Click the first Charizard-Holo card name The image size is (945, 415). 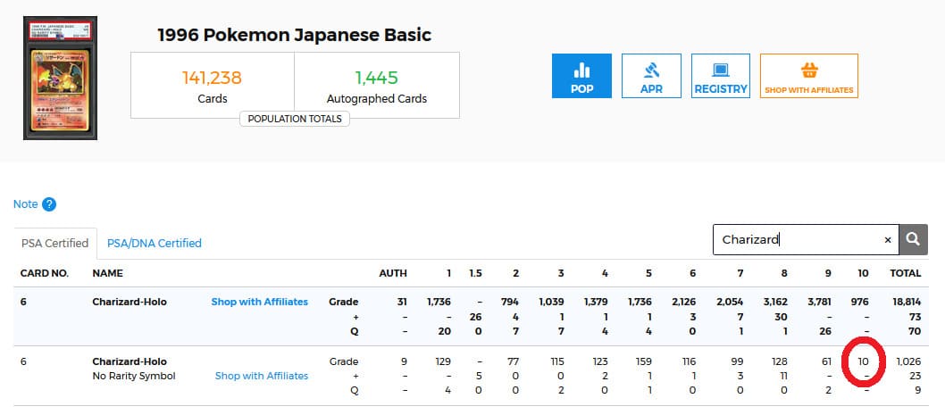(x=130, y=302)
